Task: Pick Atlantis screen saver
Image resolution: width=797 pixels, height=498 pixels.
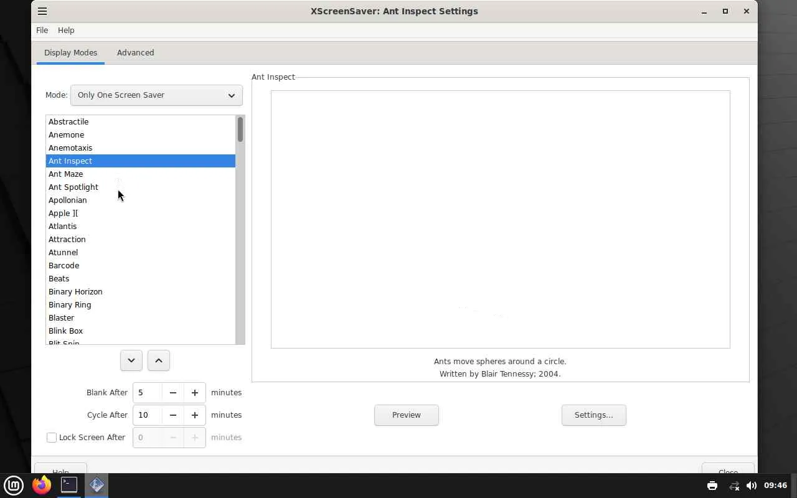Action: click(x=141, y=226)
